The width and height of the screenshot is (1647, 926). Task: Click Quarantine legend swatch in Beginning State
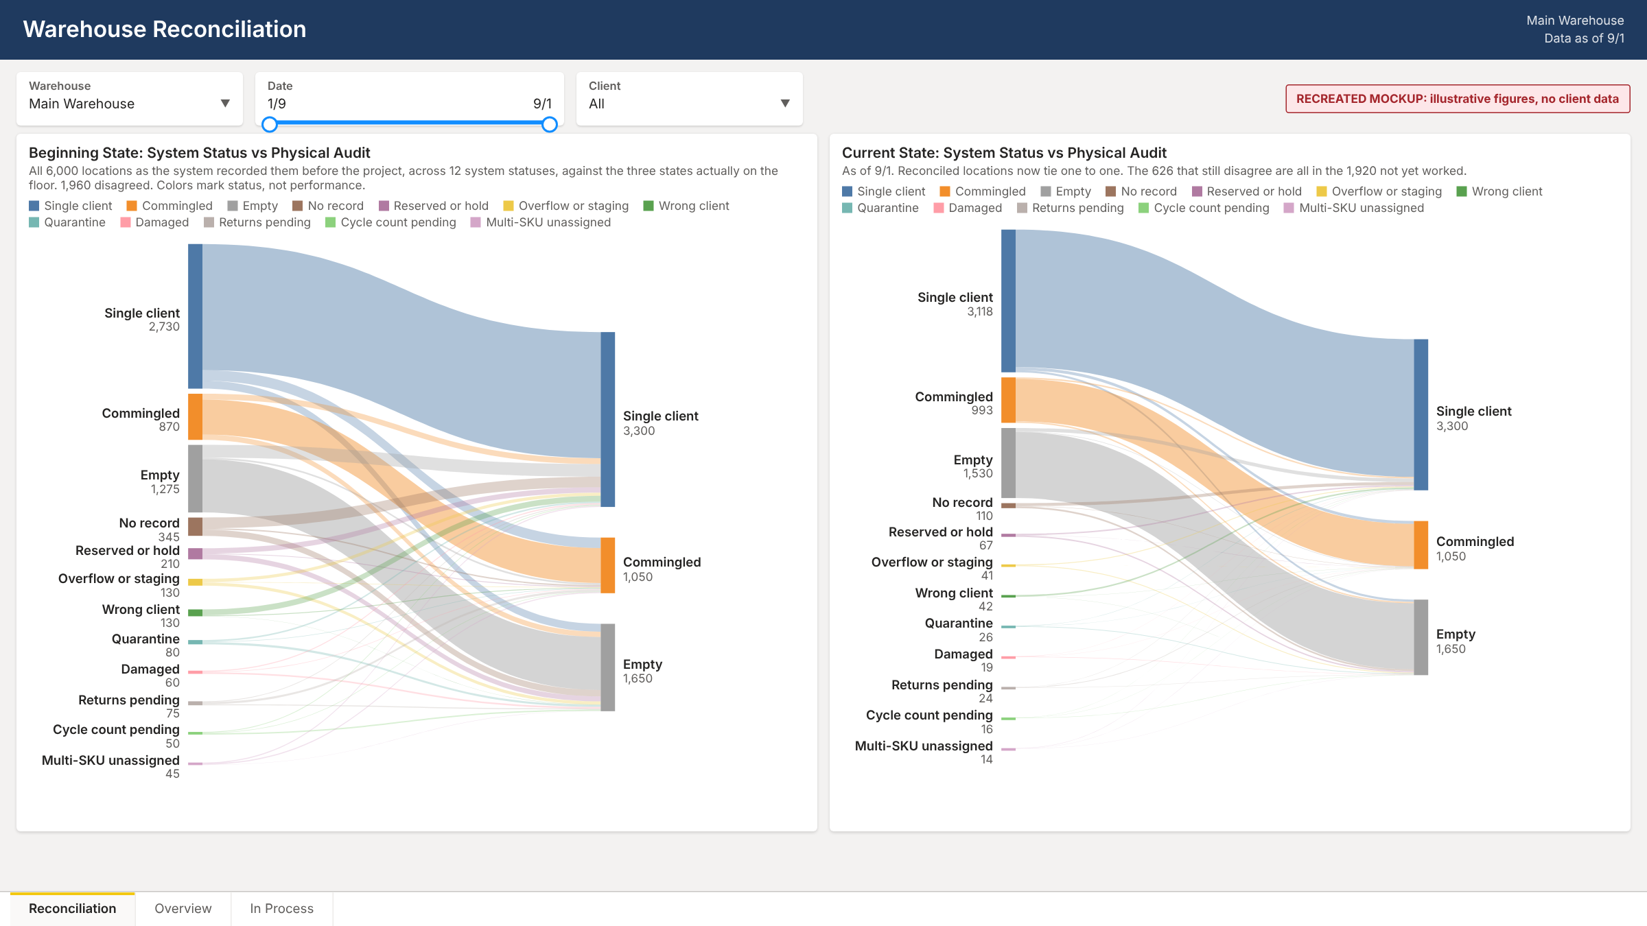[34, 222]
